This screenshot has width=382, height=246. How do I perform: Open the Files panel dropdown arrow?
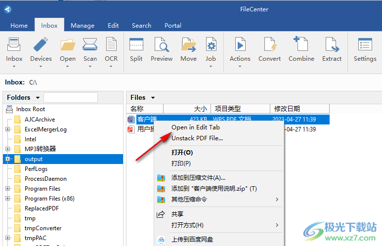point(153,98)
